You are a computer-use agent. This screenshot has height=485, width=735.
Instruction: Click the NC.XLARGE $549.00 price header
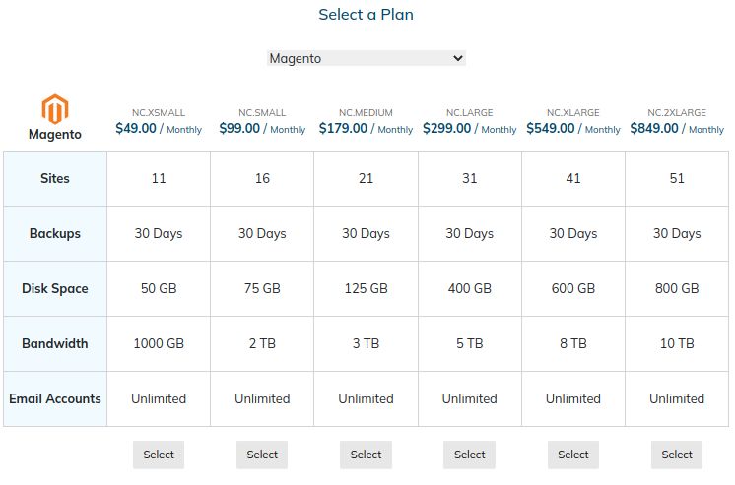pos(572,128)
